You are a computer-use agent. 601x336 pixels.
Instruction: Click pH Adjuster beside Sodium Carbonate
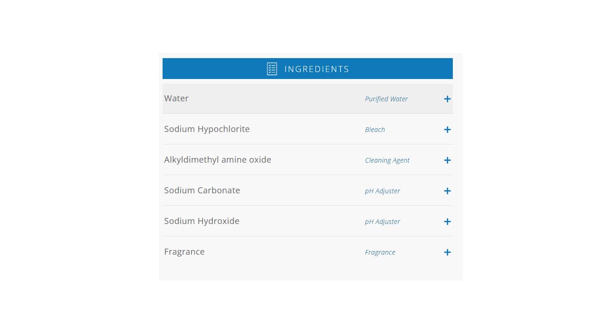(x=382, y=191)
